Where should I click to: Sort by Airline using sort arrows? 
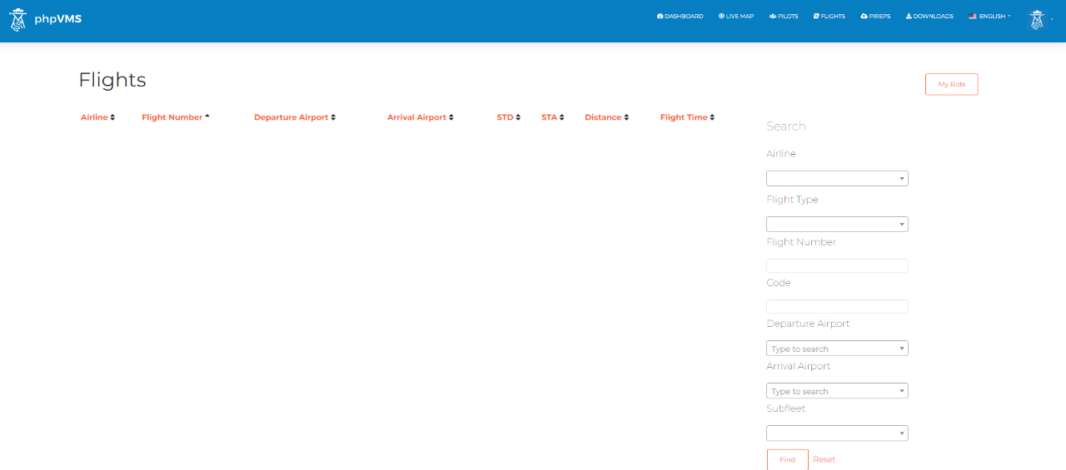[112, 117]
